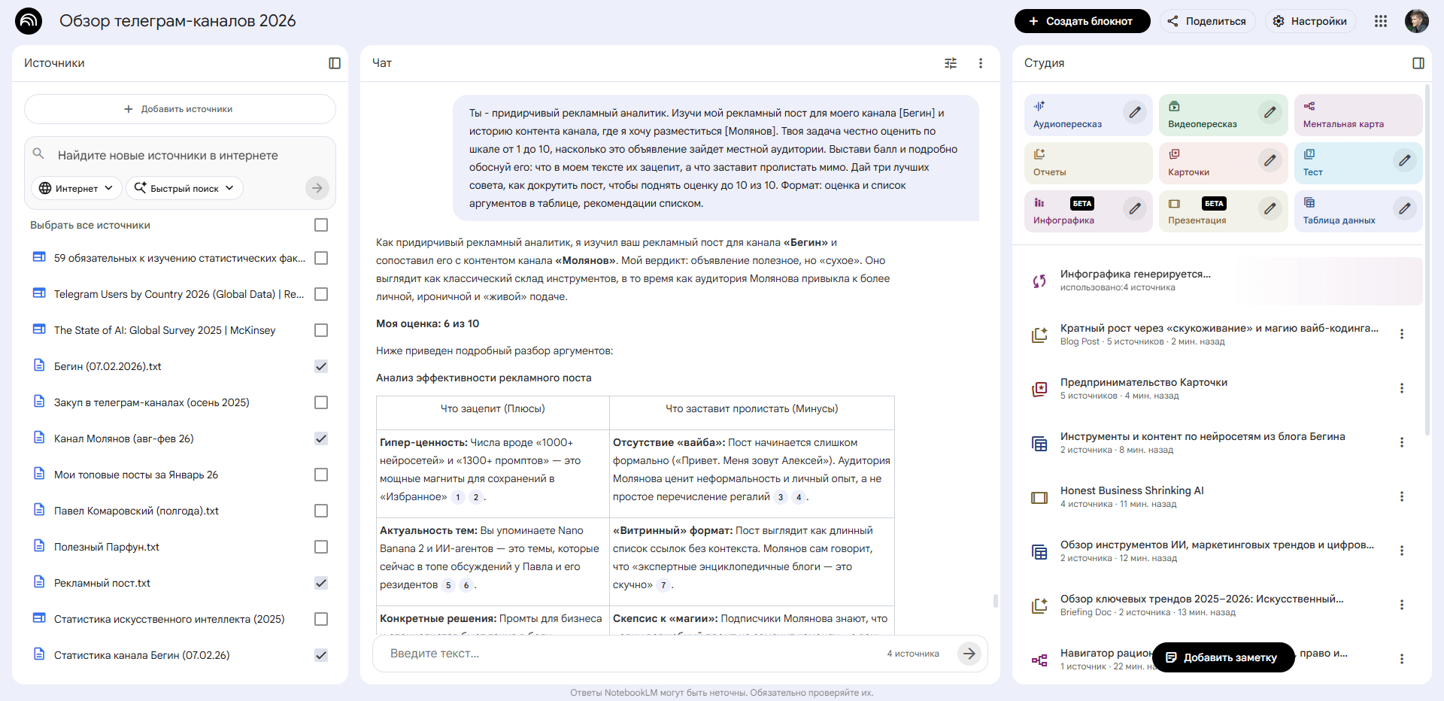Uncheck the Бегин (07.02.2026).txt source
Image resolution: width=1444 pixels, height=701 pixels.
tap(321, 366)
